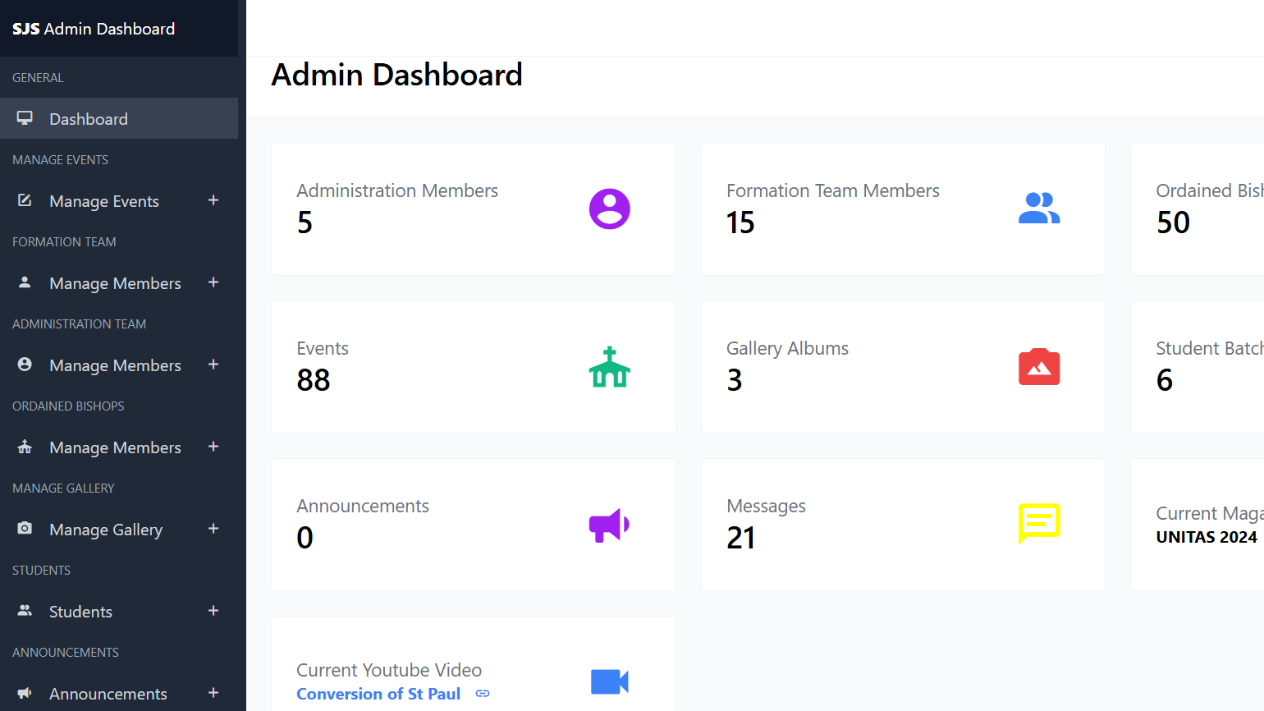The height and width of the screenshot is (711, 1264).
Task: Click the Administration Team user-circle icon
Action: 25,365
